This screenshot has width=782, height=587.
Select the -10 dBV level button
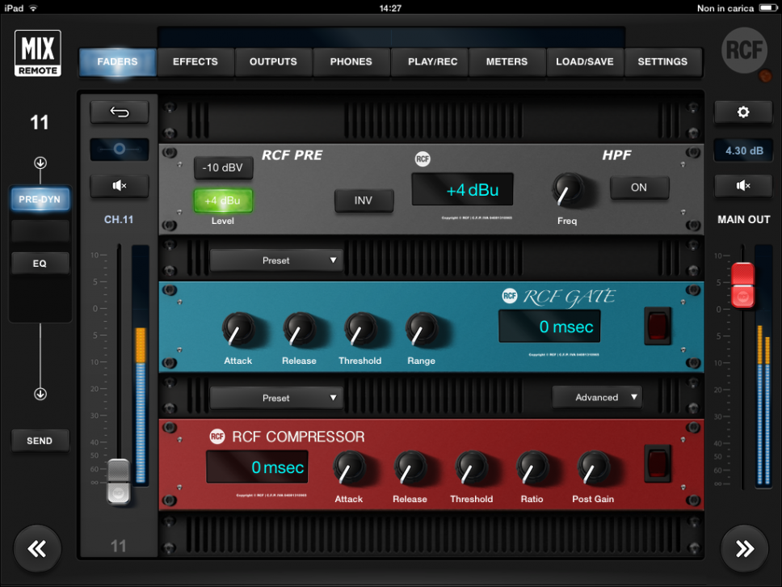point(223,168)
